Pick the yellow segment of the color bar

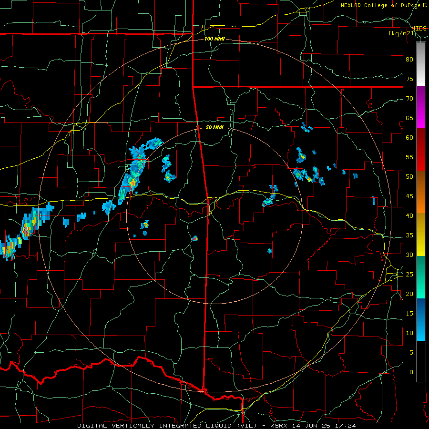(x=421, y=235)
